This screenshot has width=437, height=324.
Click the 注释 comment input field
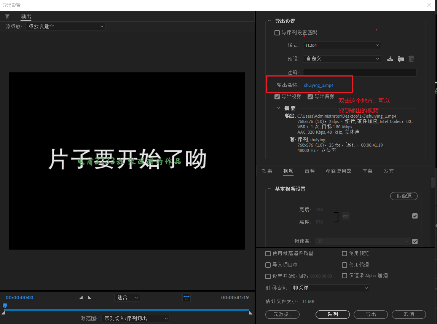360,72
